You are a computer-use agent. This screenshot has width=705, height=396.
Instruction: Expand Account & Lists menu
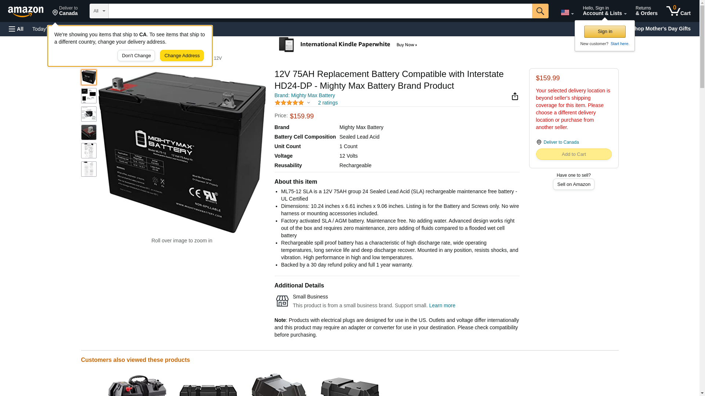604,11
